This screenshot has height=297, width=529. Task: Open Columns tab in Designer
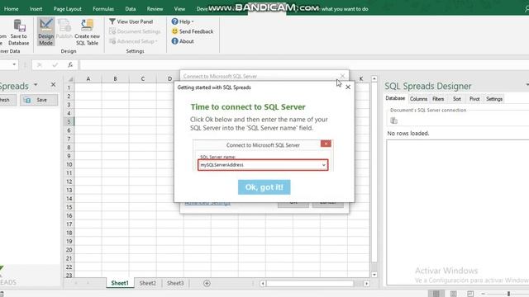pos(418,99)
